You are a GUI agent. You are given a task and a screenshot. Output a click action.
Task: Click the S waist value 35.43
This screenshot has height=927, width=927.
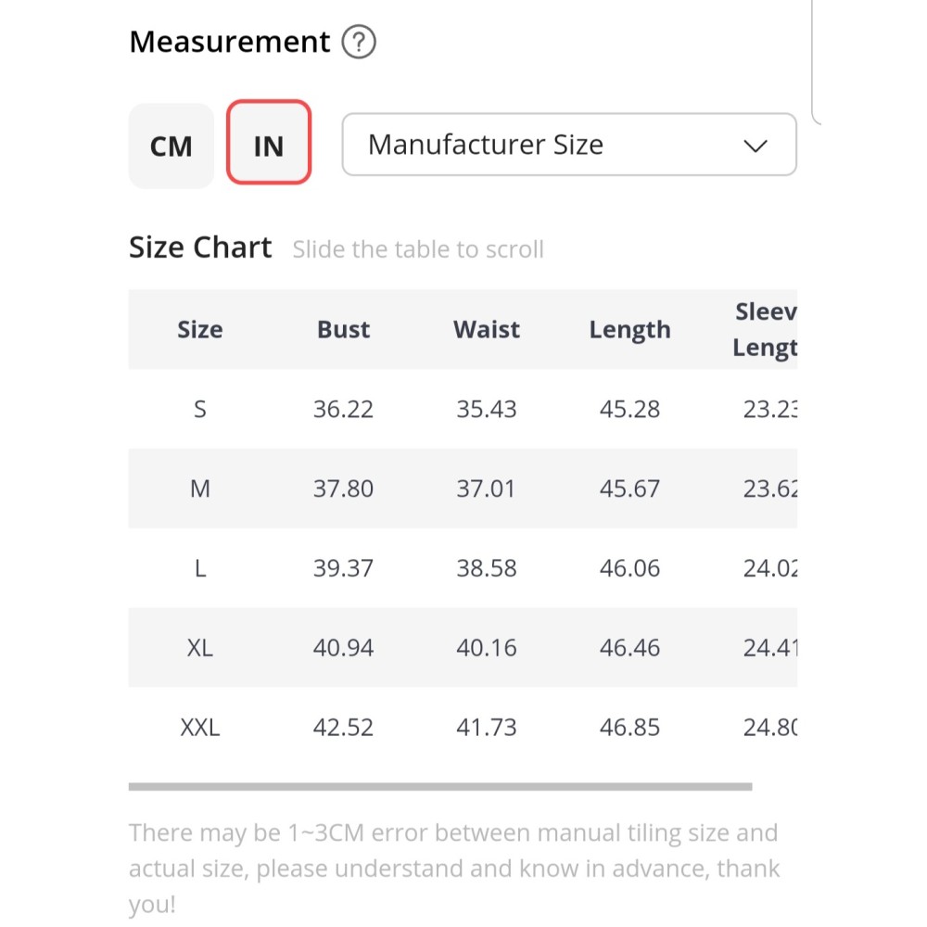pos(487,409)
